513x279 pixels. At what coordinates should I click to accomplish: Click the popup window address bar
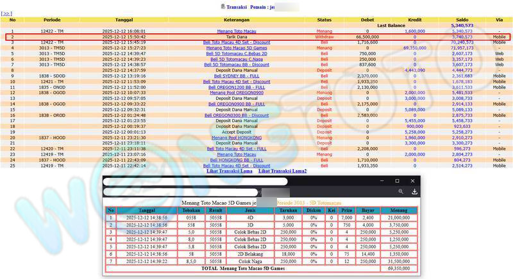[x=180, y=192]
